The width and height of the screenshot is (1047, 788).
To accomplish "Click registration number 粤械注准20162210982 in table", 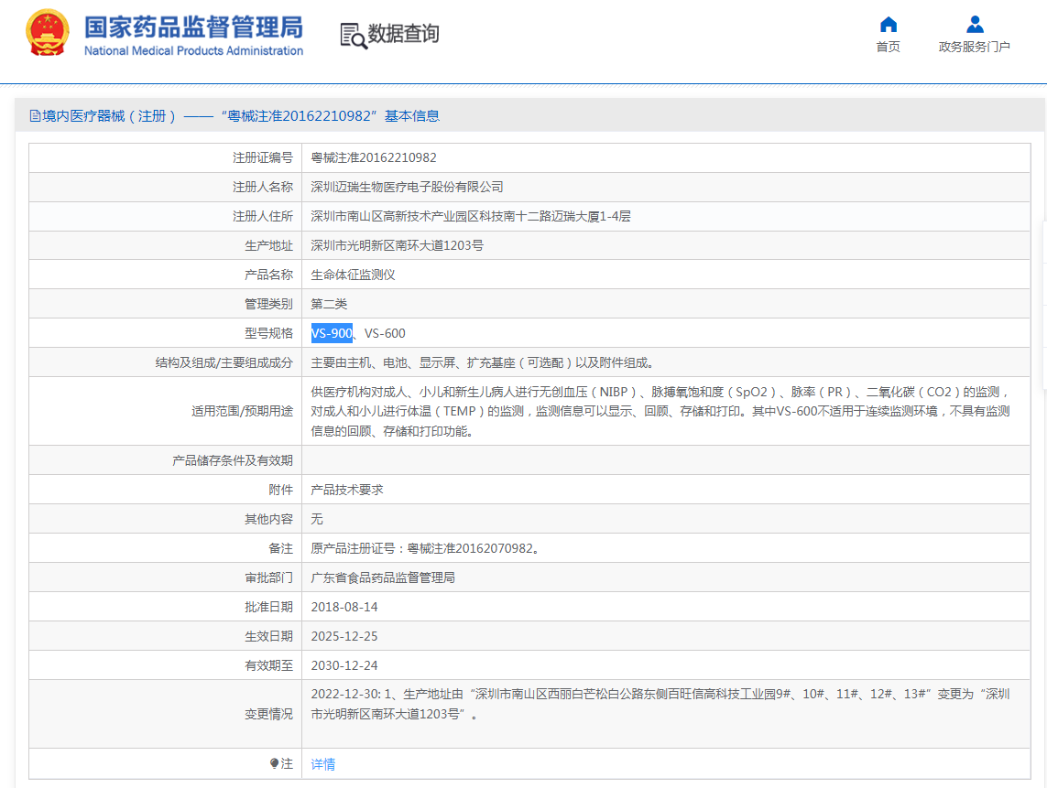I will (374, 157).
